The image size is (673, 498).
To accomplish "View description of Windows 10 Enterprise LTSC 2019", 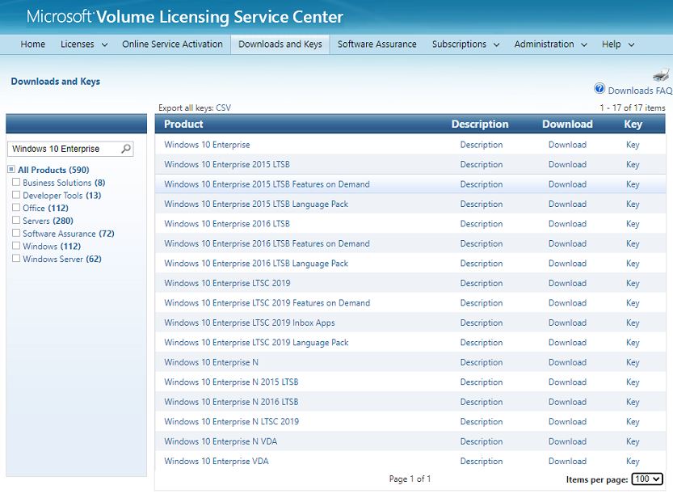I will coord(482,283).
